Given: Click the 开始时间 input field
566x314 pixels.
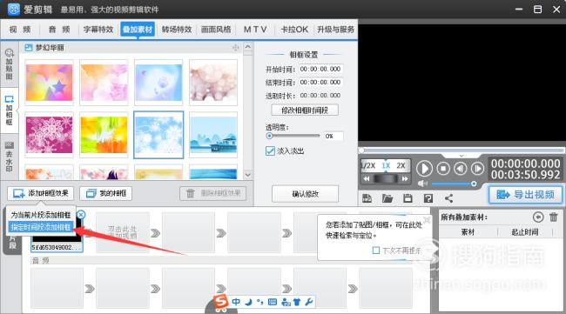Looking at the screenshot, I should click(x=320, y=69).
